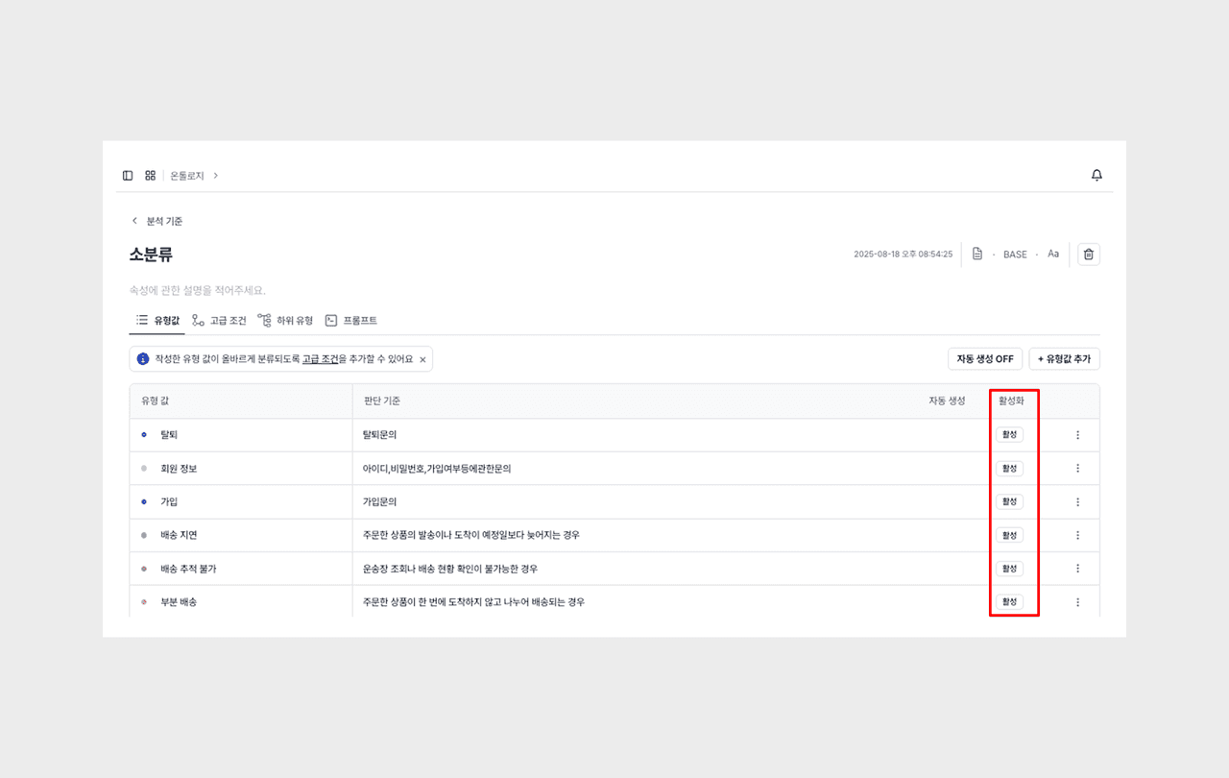Delete using the trash icon

pyautogui.click(x=1088, y=254)
